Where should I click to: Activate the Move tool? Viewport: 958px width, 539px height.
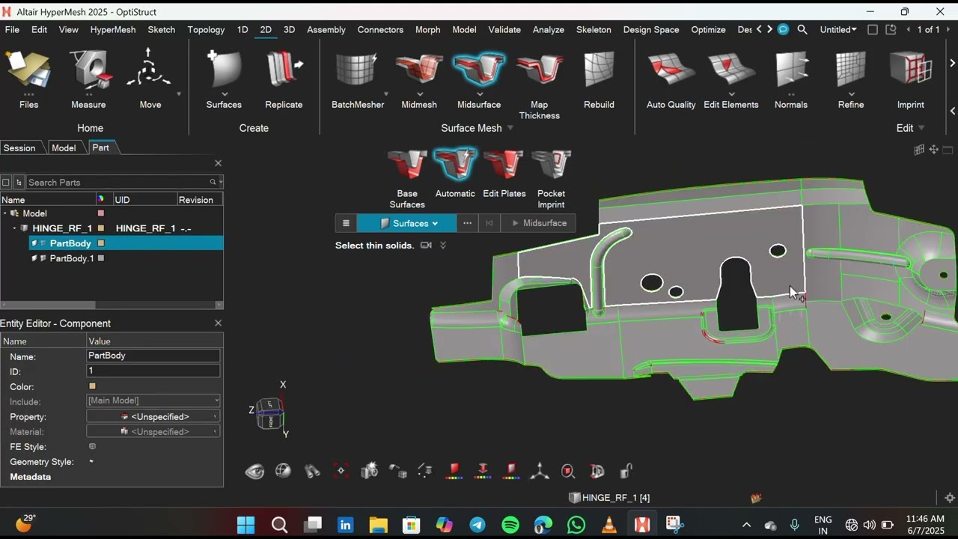point(150,79)
